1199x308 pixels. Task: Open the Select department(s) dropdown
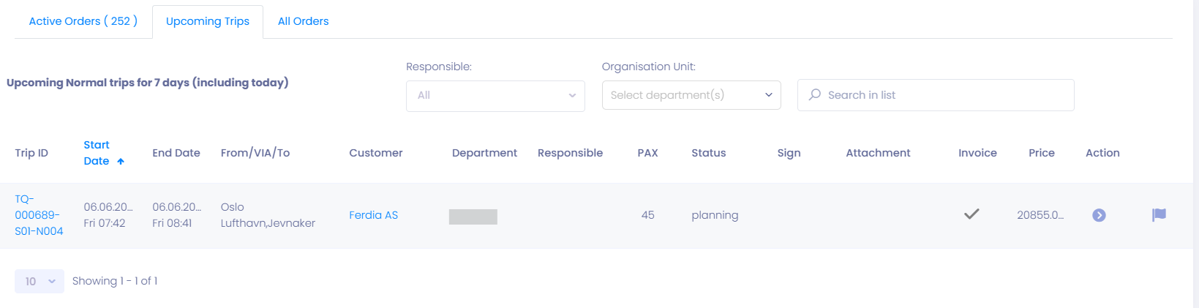pos(691,95)
